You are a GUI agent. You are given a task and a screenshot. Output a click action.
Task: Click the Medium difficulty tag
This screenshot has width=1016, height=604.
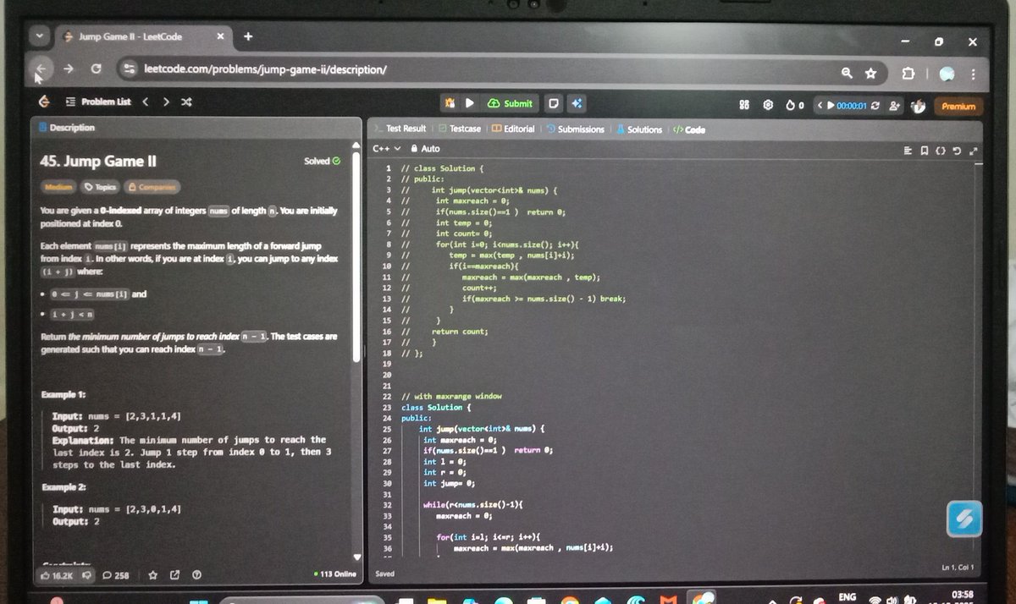point(58,186)
